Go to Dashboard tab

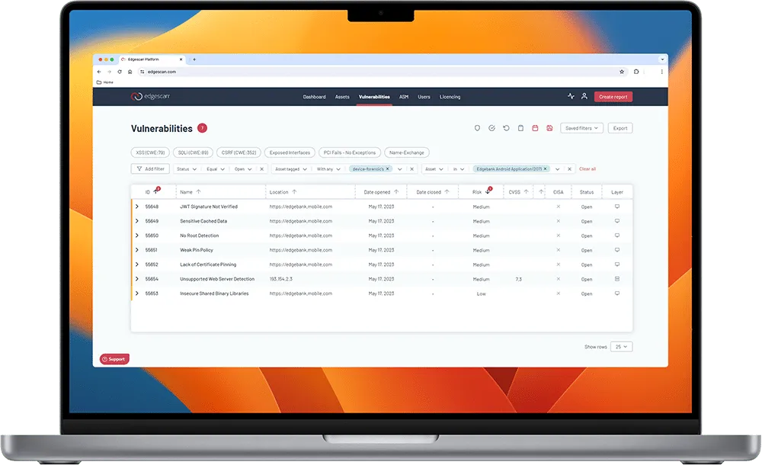(315, 97)
